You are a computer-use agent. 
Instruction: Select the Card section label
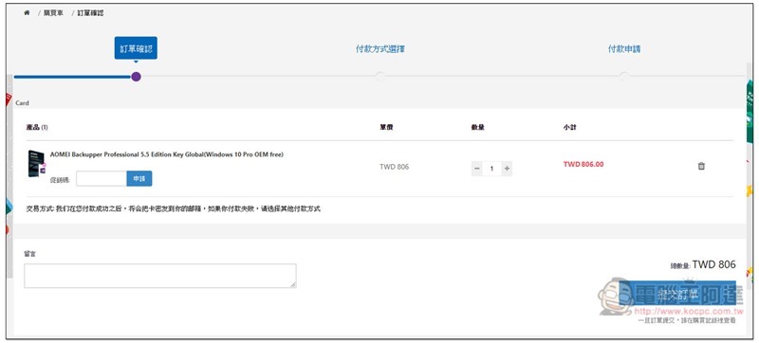coord(22,103)
